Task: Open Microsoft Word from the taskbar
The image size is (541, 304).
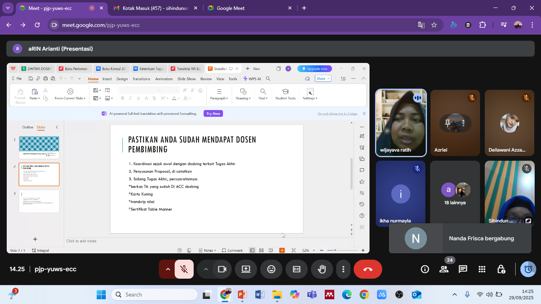Action: 260,294
